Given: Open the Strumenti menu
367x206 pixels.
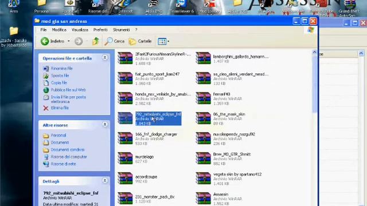Looking at the screenshot, I should click(x=121, y=30).
